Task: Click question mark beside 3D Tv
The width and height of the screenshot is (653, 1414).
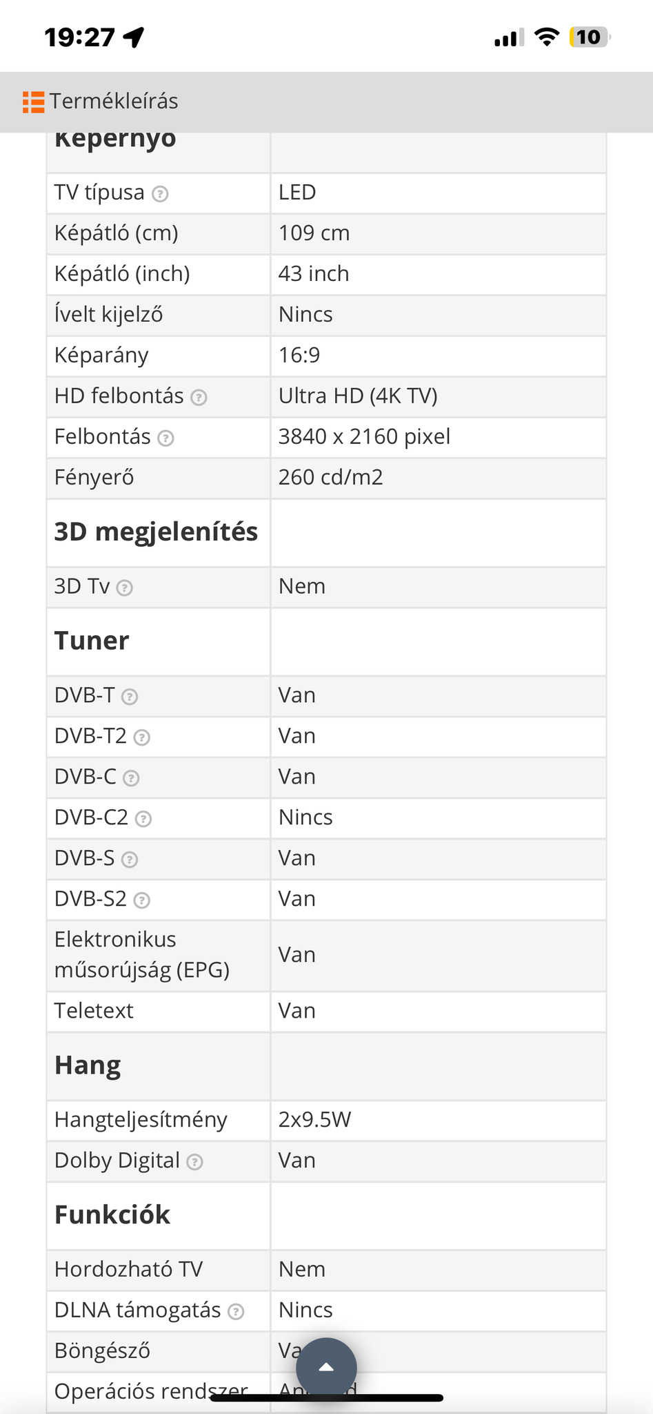Action: pos(125,588)
